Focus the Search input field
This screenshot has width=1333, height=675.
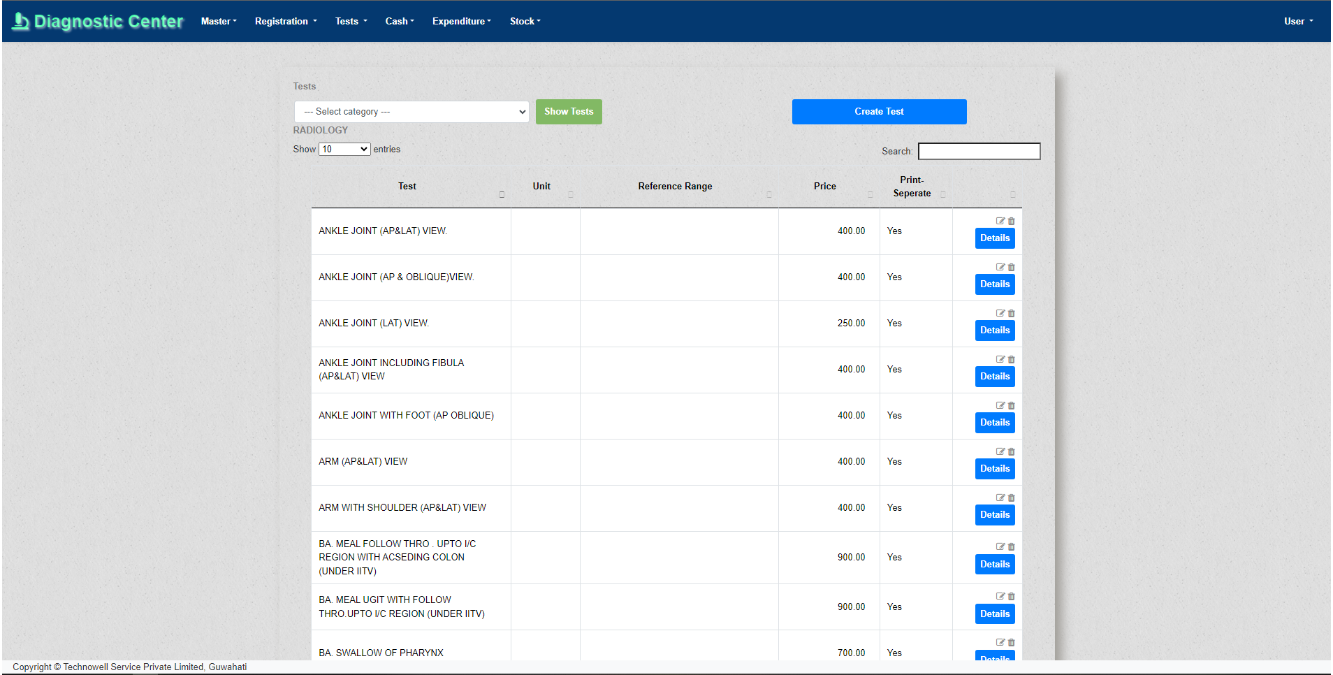coord(979,152)
